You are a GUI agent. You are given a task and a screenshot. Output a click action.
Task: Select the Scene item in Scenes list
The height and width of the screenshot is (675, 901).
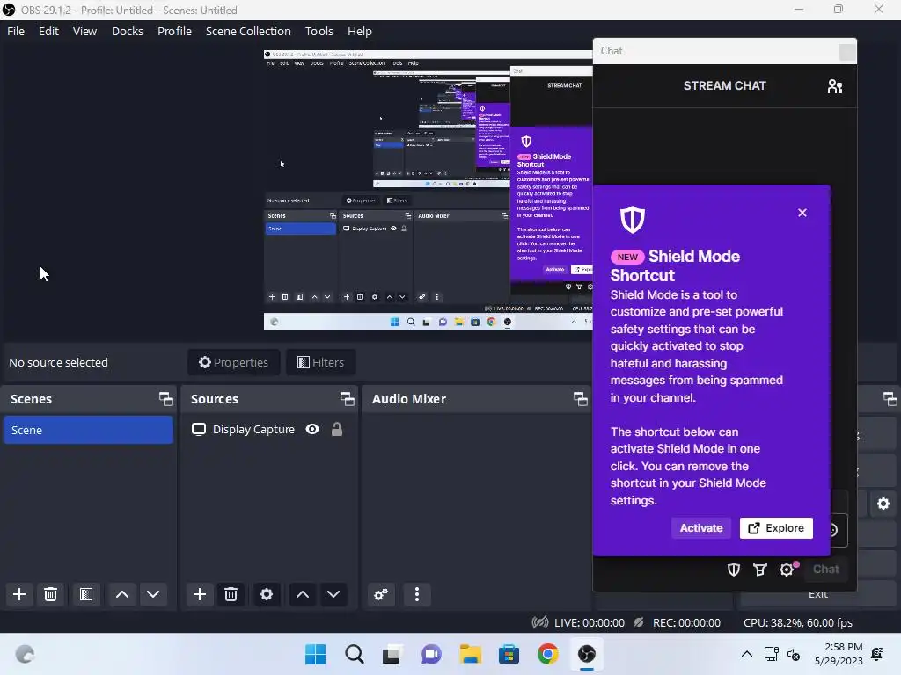pos(88,430)
